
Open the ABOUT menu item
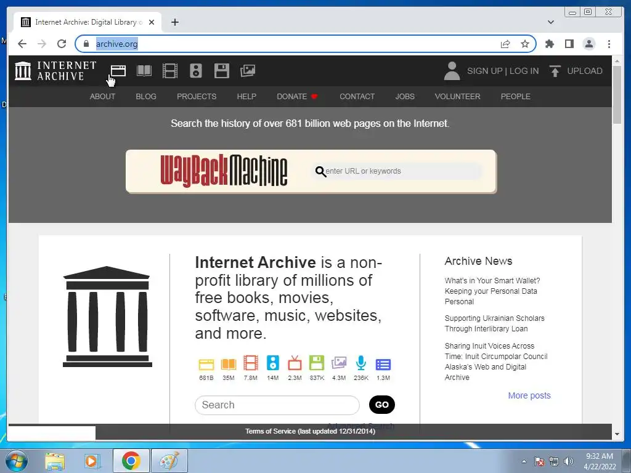(x=103, y=97)
